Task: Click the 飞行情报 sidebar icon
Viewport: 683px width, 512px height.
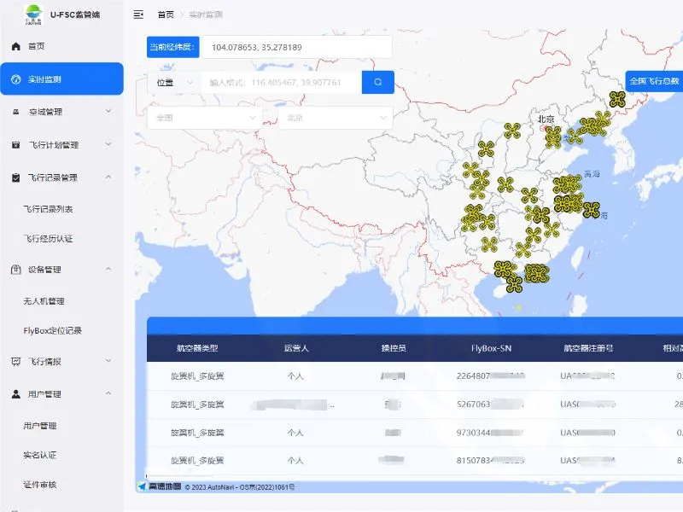Action: (15, 361)
